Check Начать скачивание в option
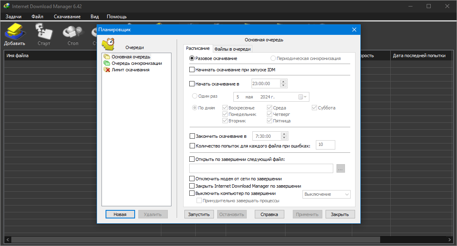Viewport: 457px width, 246px height. 192,83
